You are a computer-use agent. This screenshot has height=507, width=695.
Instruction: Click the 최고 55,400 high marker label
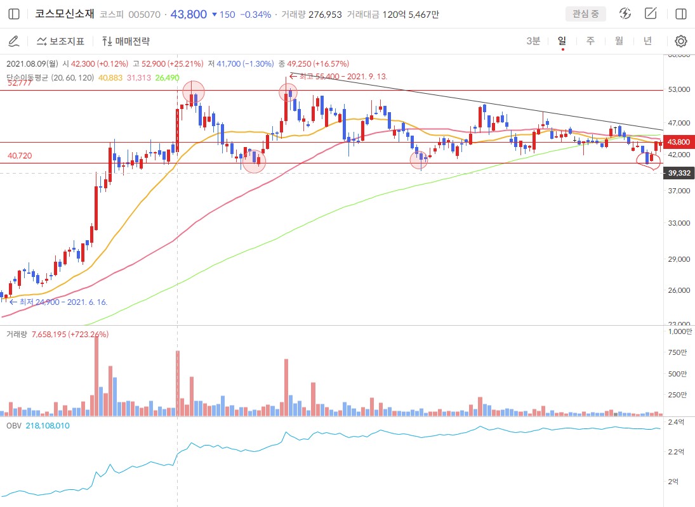point(338,77)
